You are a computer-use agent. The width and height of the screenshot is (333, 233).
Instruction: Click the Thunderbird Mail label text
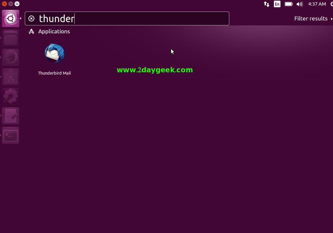coord(55,73)
